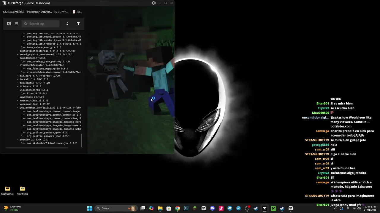
Task: Open File Explorer from taskbar
Action: pos(160,208)
